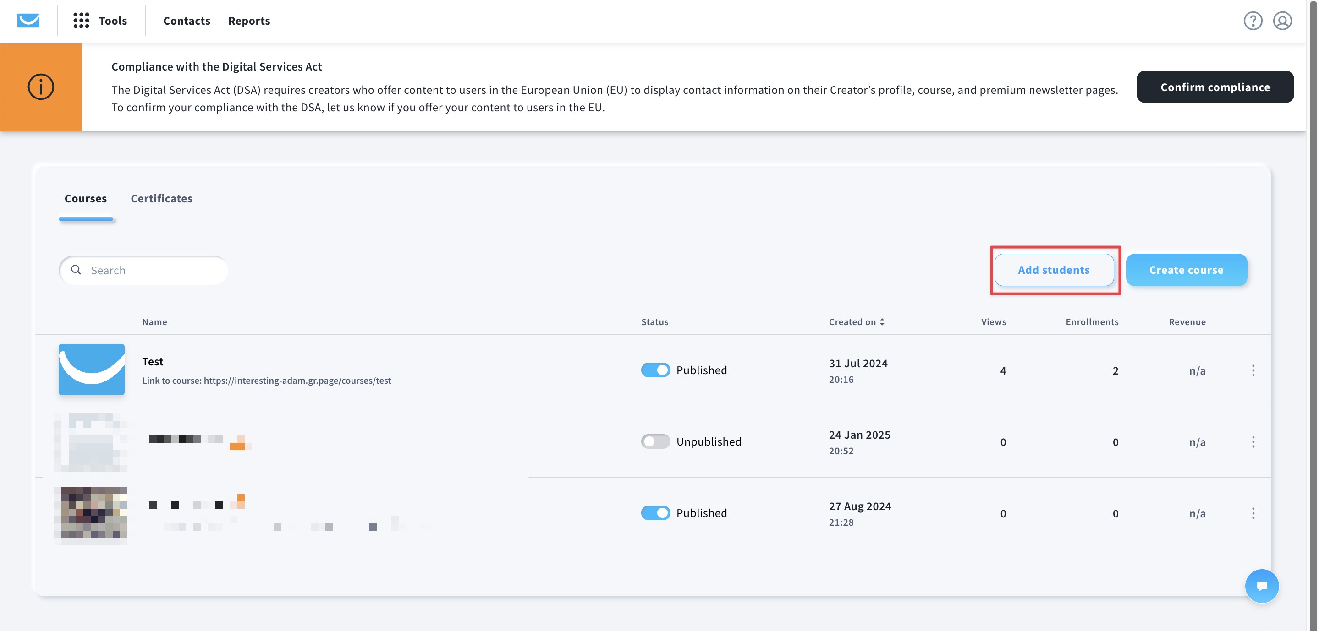Click the magnifier icon in search box
This screenshot has height=631, width=1319.
76,270
